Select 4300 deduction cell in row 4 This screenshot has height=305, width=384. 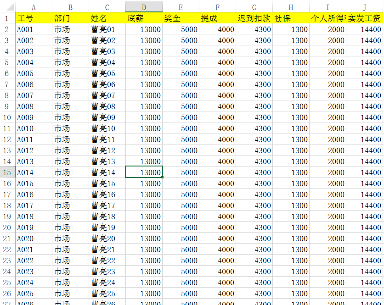pos(254,51)
